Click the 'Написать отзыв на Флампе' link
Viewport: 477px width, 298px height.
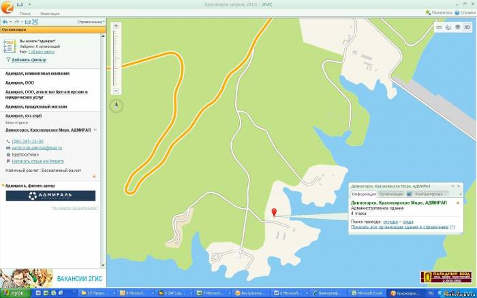(38, 162)
